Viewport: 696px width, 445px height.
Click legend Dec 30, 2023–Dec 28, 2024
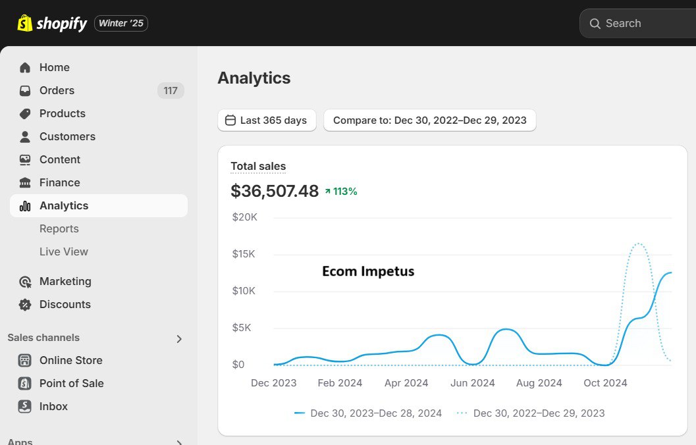point(368,413)
